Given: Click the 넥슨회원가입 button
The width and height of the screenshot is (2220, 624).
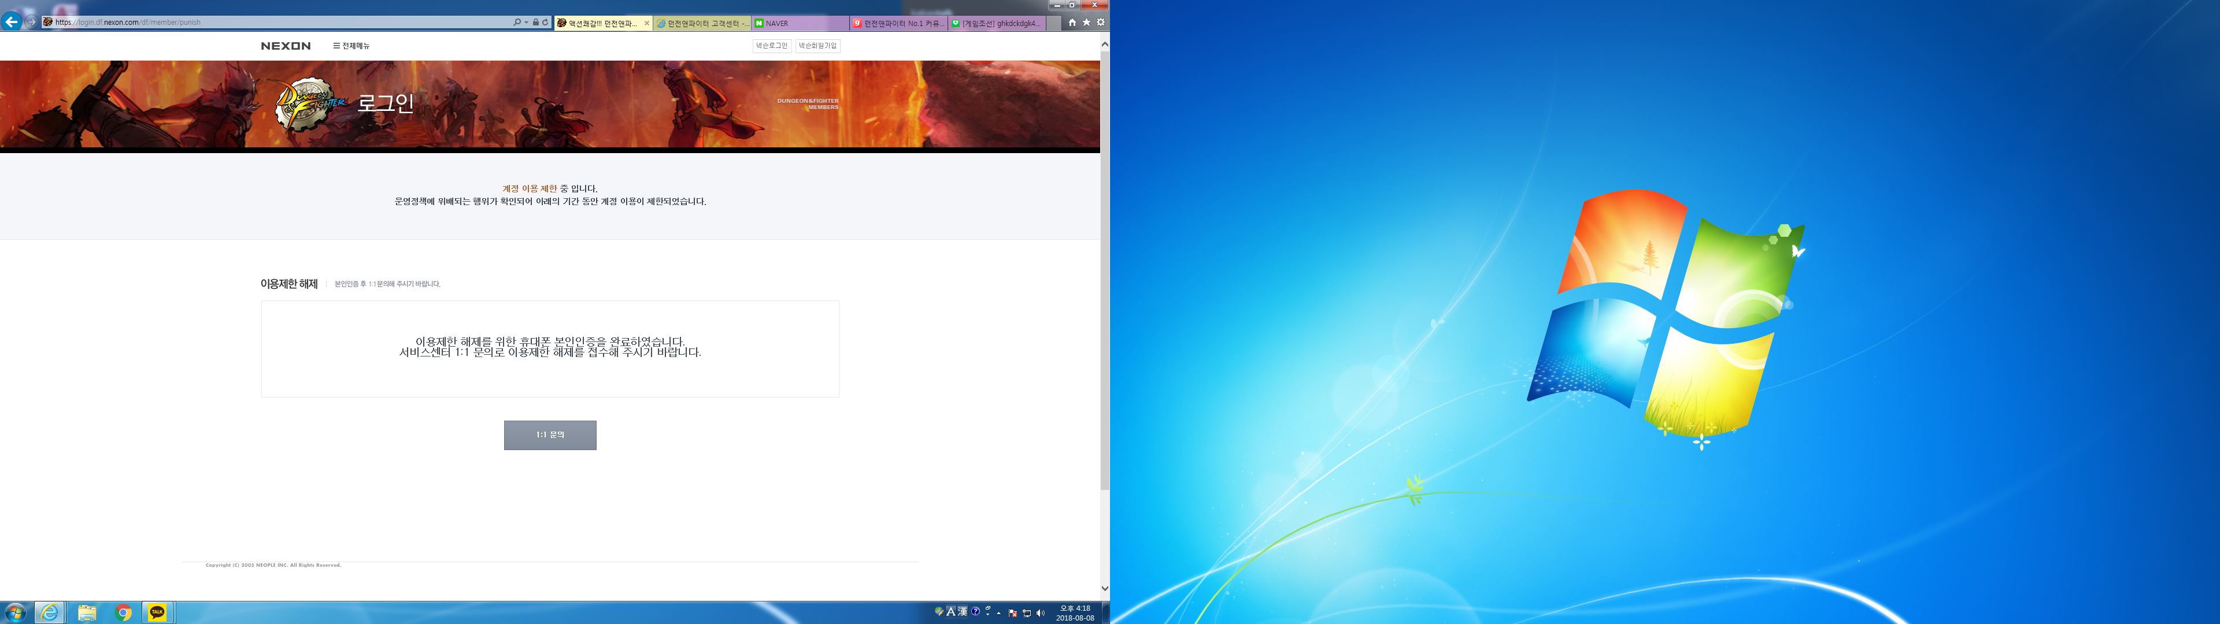Looking at the screenshot, I should point(817,46).
